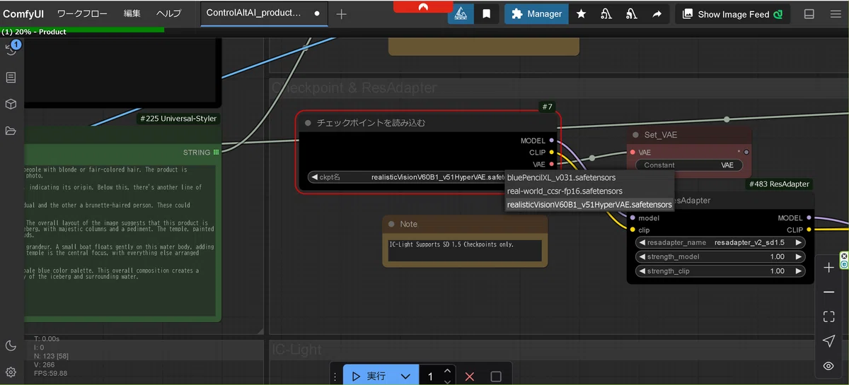The width and height of the screenshot is (849, 385).
Task: Click the Set_VAE VAE input socket
Action: point(633,152)
